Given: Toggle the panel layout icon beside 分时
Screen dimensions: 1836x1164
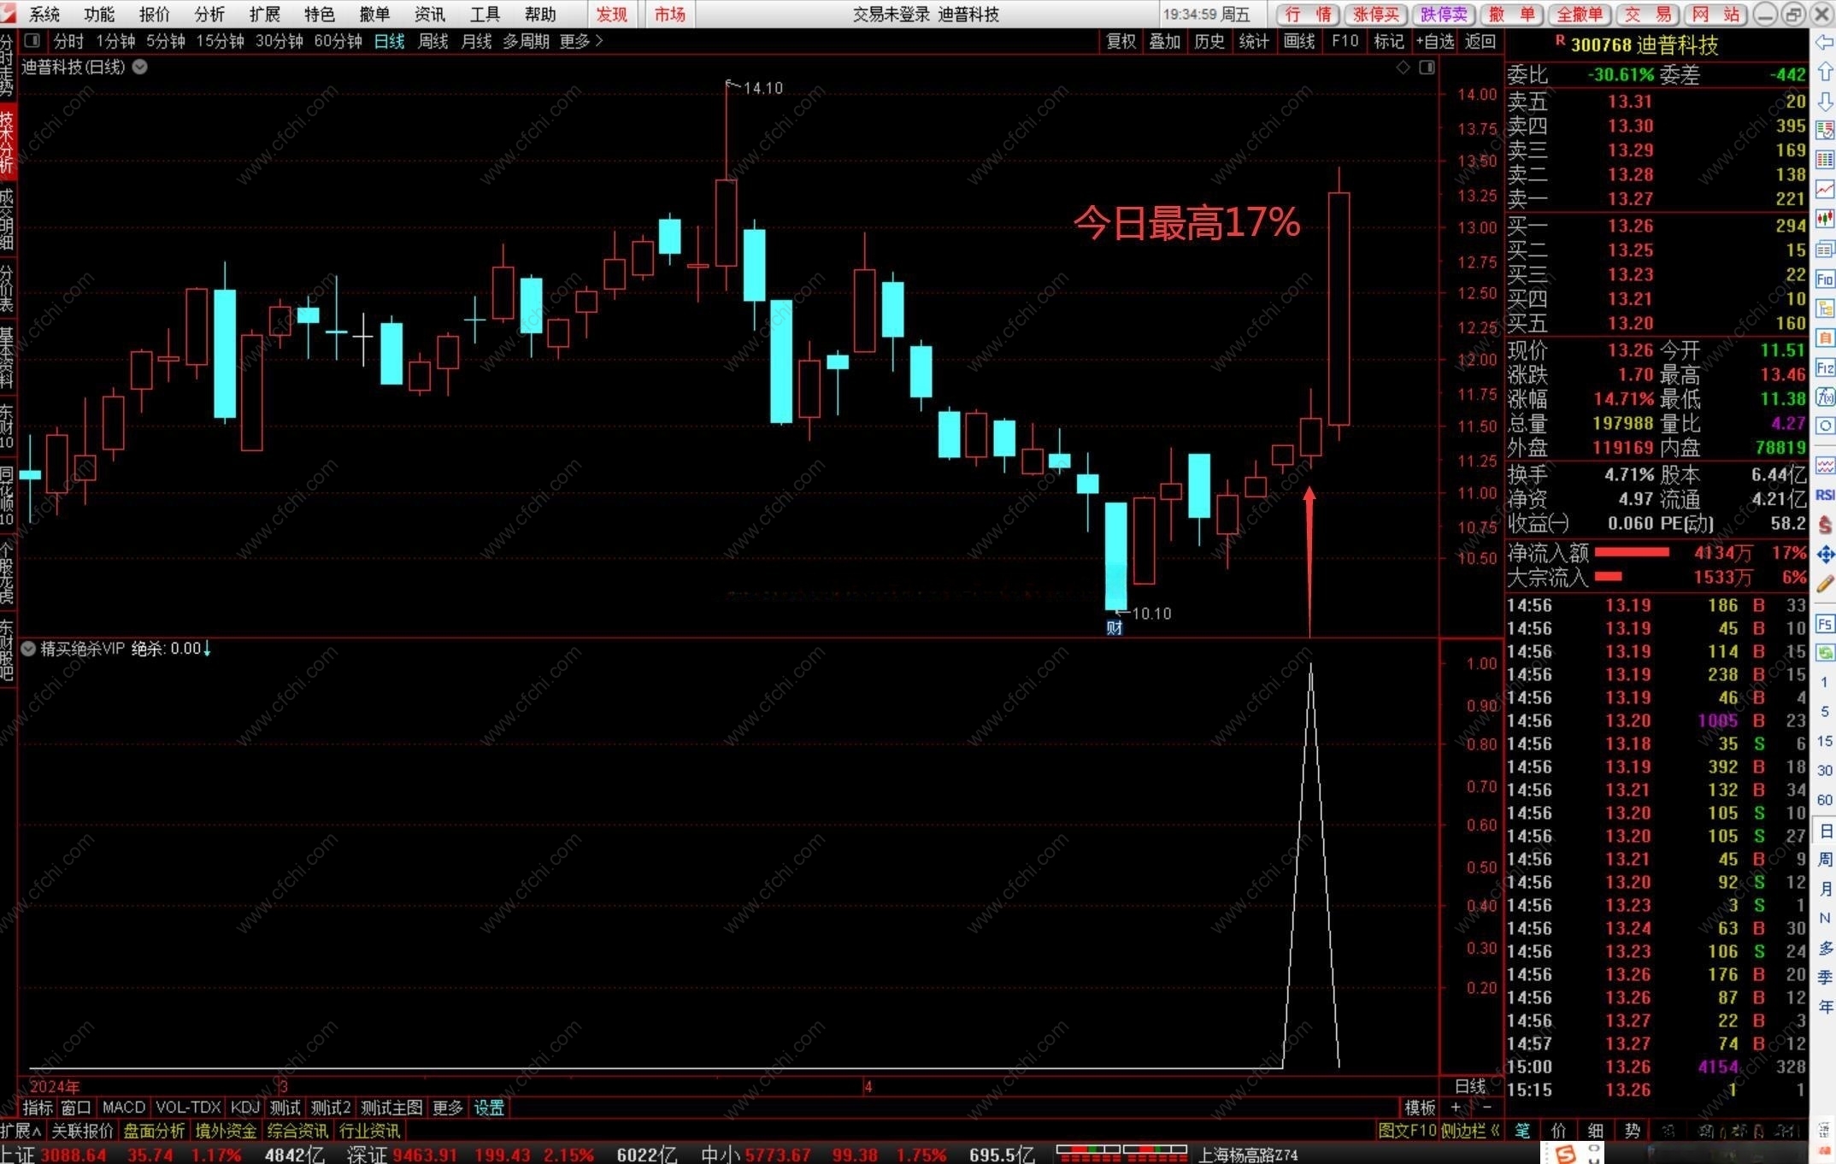Looking at the screenshot, I should (x=32, y=41).
